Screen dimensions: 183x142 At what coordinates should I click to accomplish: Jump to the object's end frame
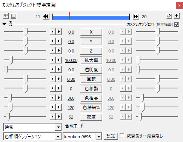(x=136, y=17)
